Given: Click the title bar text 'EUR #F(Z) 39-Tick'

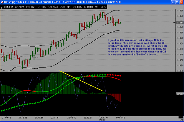Looking at the screenshot, I should pyautogui.click(x=14, y=2).
